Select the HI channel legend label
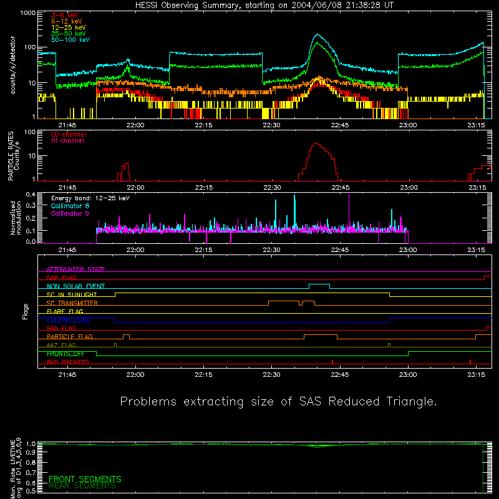The width and height of the screenshot is (499, 499). point(67,141)
